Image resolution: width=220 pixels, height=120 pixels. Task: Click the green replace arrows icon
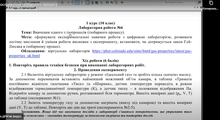tap(112, 2)
